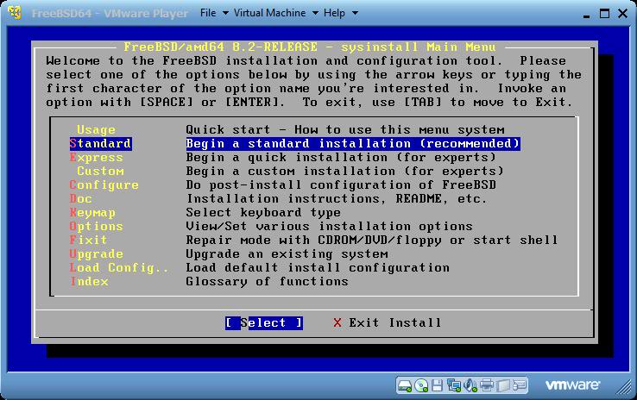Select the Express installation entry
The width and height of the screenshot is (637, 400).
pyautogui.click(x=97, y=158)
